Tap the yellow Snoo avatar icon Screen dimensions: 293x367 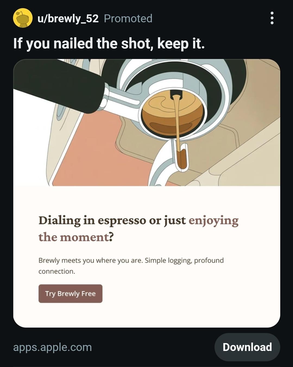(23, 18)
